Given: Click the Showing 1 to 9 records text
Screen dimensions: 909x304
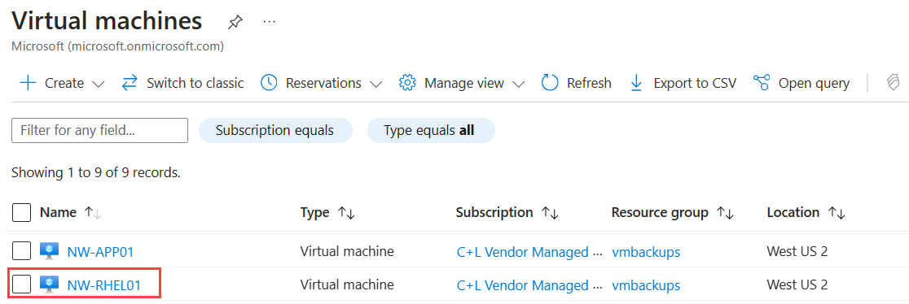Looking at the screenshot, I should (96, 172).
